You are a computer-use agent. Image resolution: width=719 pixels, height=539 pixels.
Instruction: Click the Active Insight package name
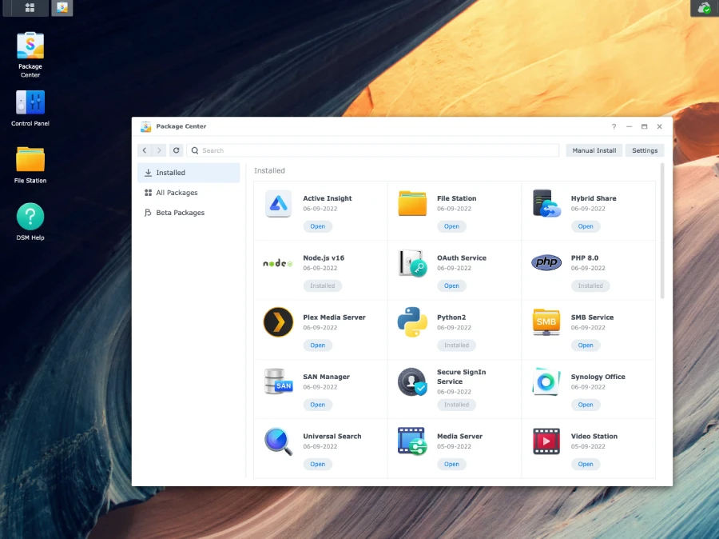[328, 198]
